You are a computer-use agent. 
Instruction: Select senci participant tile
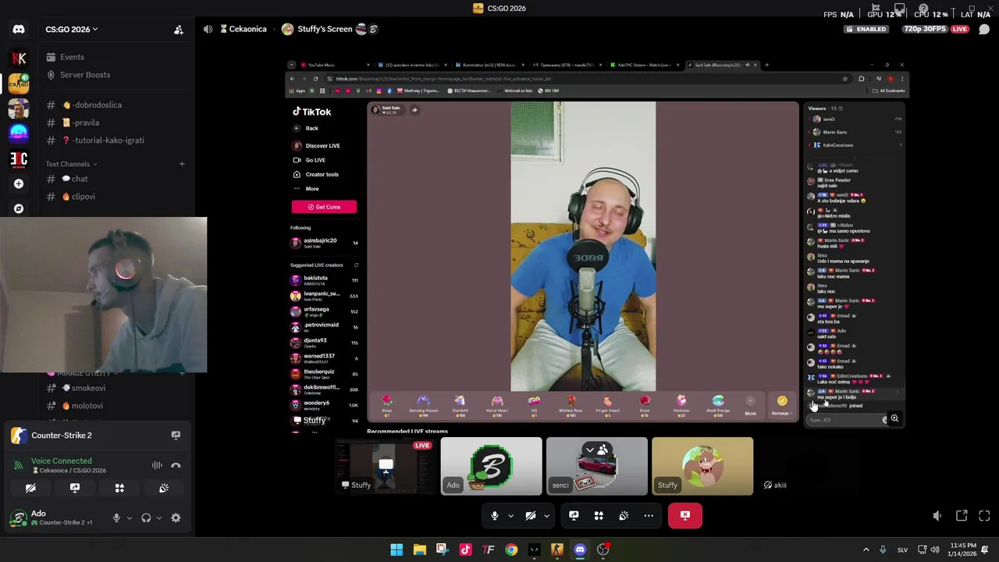click(x=597, y=466)
